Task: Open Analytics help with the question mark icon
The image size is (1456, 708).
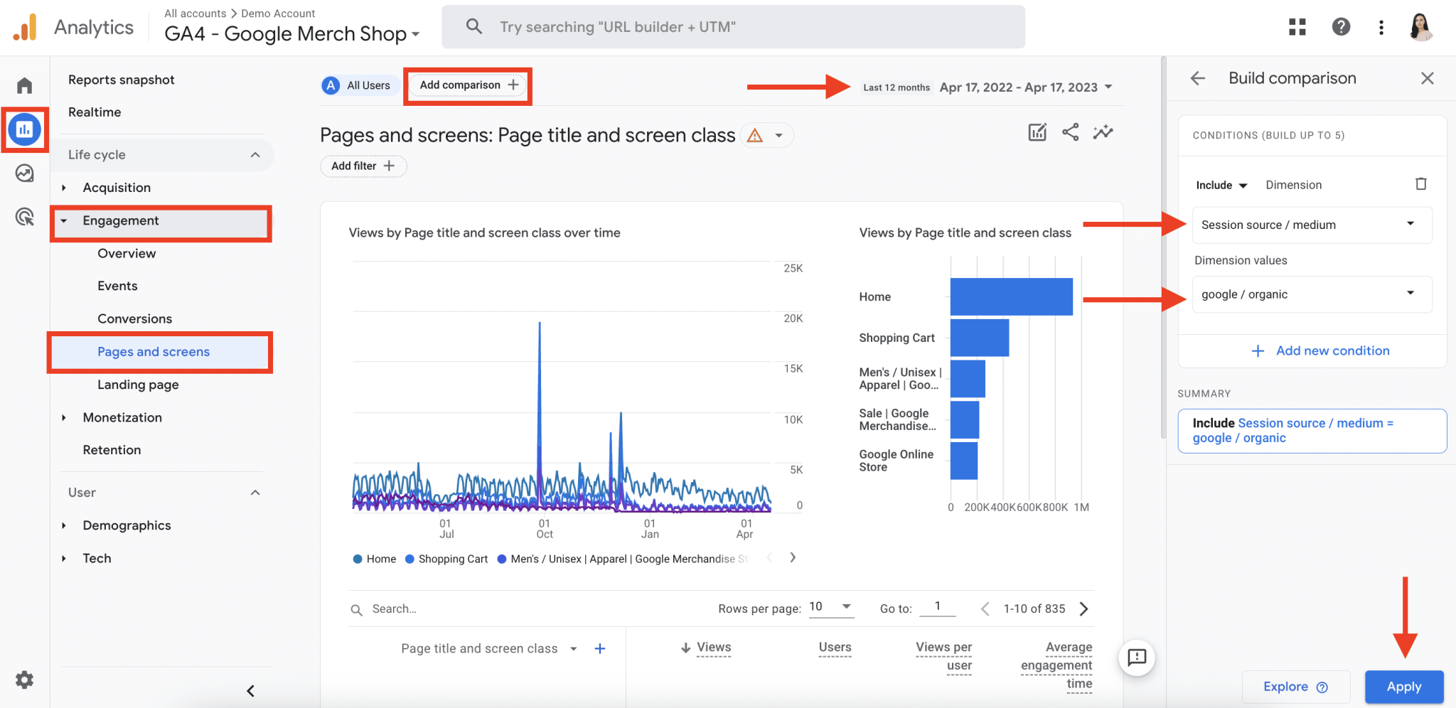Action: pos(1341,26)
